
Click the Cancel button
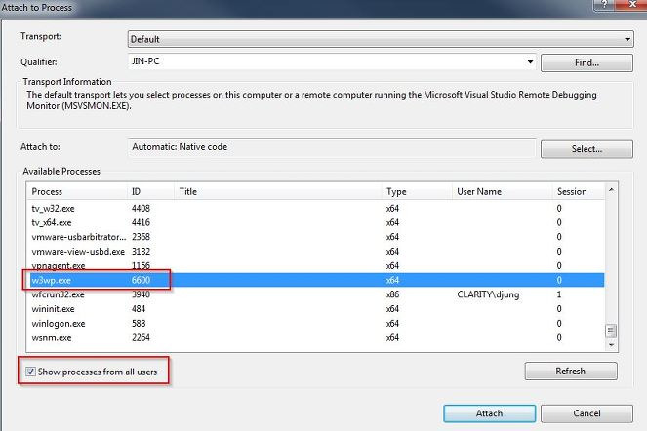tap(586, 413)
